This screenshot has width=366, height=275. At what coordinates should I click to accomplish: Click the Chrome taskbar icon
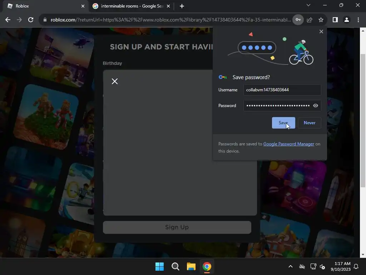(x=207, y=266)
